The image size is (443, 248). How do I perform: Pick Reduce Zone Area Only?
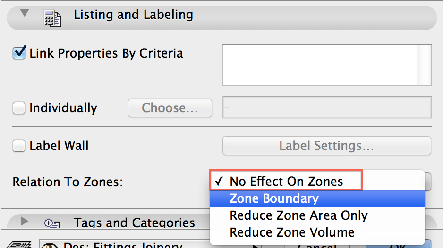click(298, 216)
